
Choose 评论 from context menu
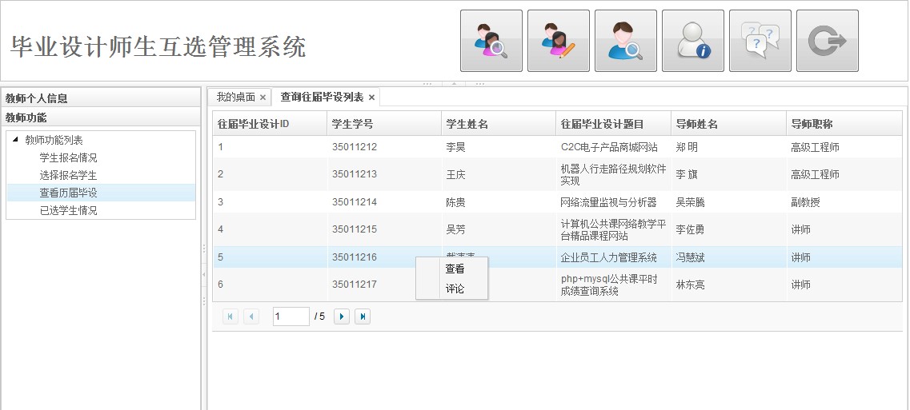click(x=455, y=289)
